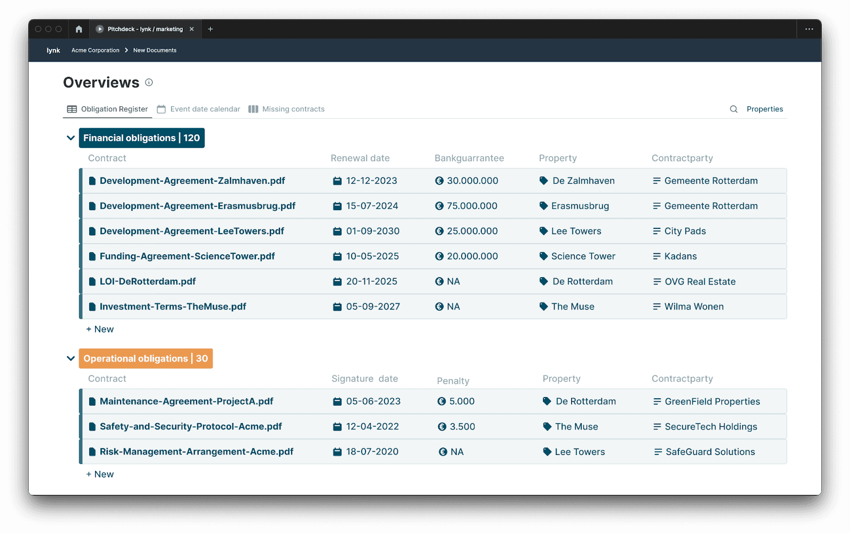Viewport: 850px width, 533px height.
Task: Click euro icon beside 75.000.000
Action: [x=439, y=206]
